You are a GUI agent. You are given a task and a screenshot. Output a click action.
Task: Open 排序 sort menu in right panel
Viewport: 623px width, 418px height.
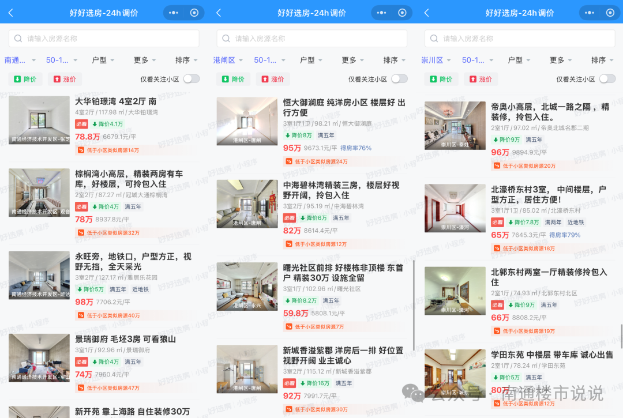[x=602, y=60]
